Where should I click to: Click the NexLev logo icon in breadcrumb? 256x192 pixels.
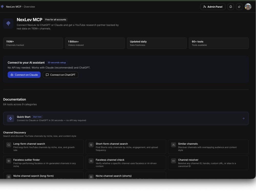[2, 7]
